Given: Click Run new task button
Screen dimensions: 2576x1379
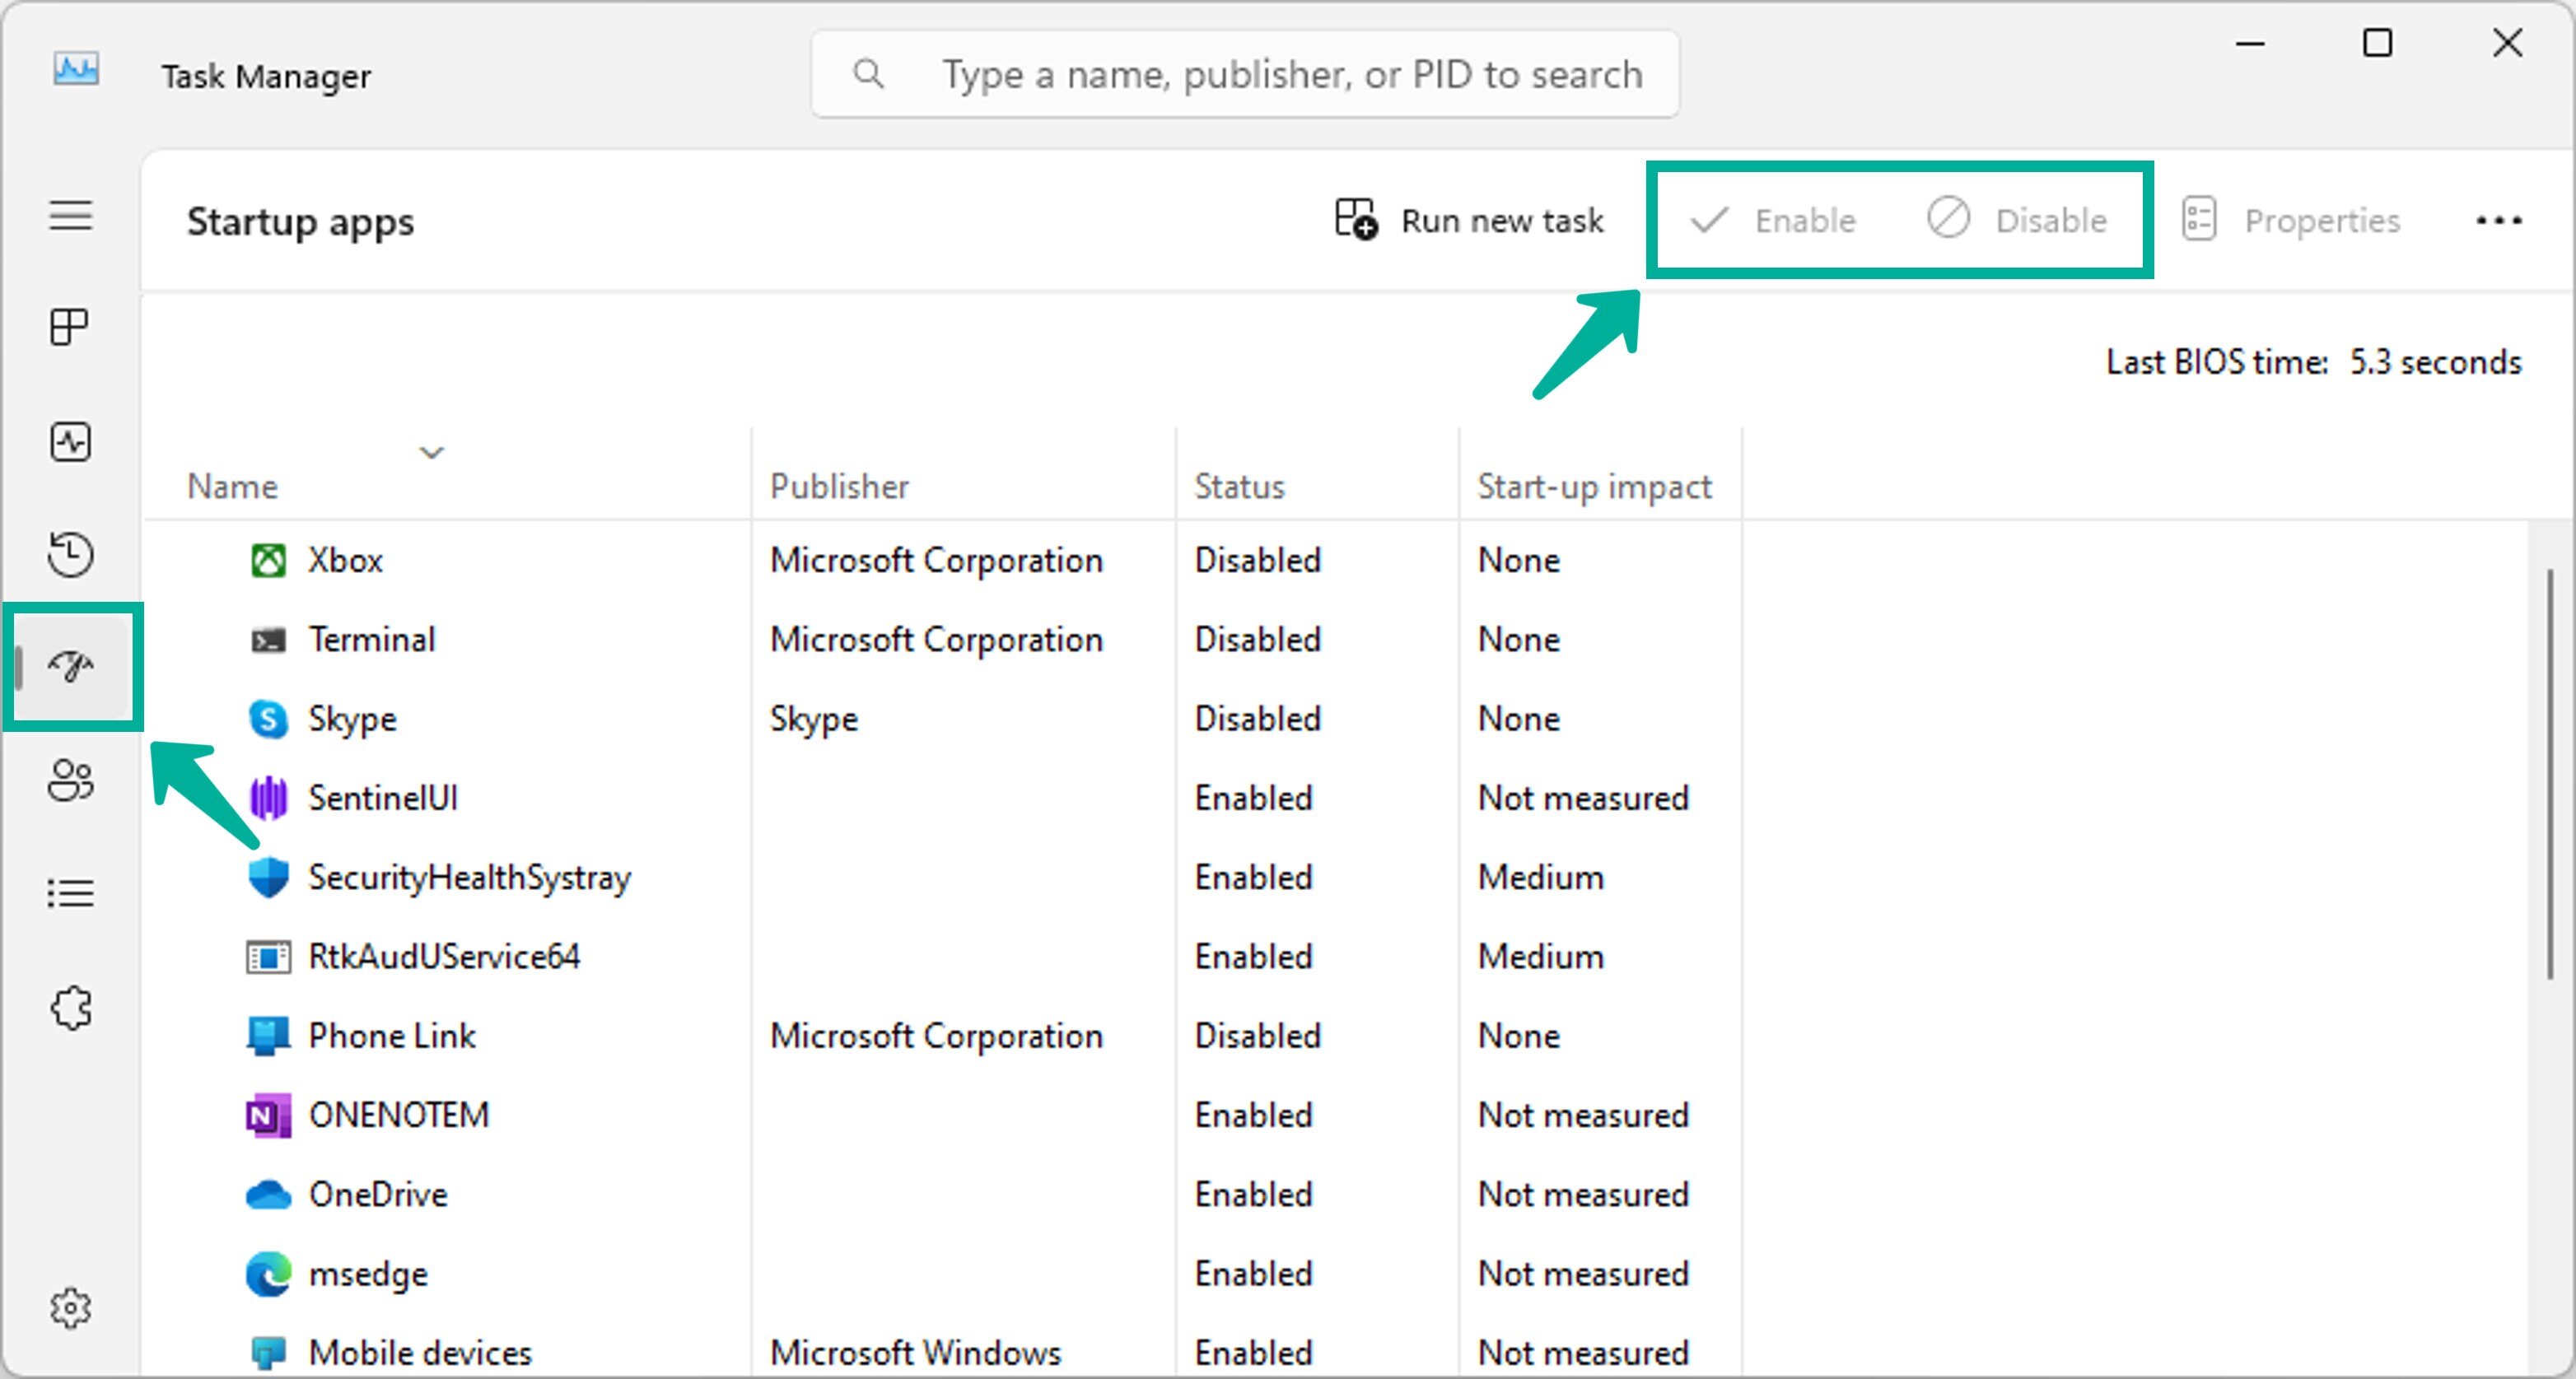Looking at the screenshot, I should (1469, 220).
